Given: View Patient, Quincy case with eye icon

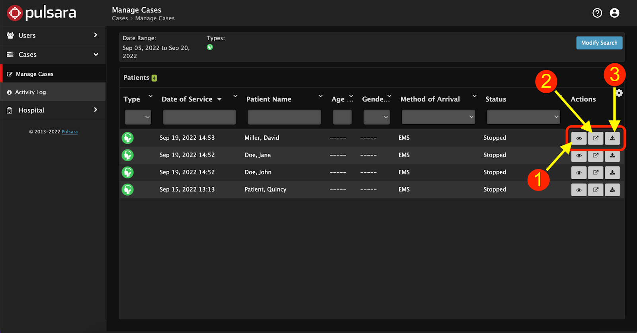Looking at the screenshot, I should tap(579, 190).
